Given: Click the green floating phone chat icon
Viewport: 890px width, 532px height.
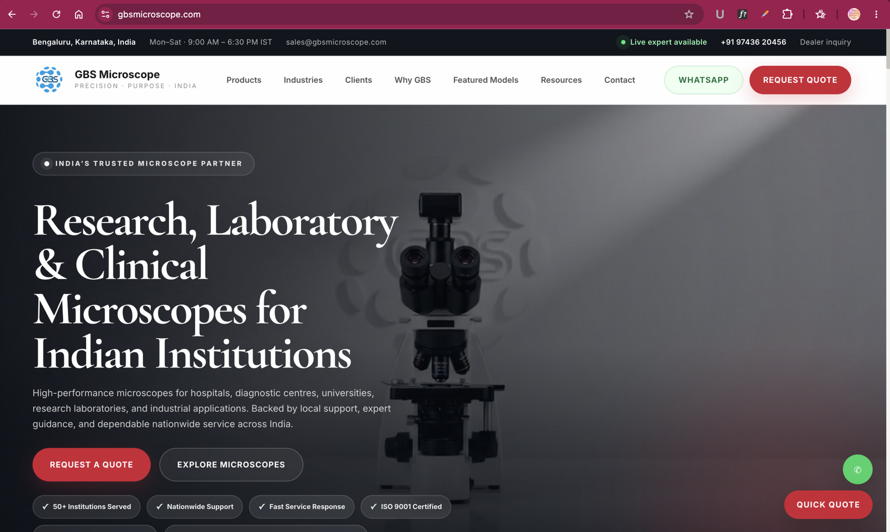Looking at the screenshot, I should [x=857, y=469].
